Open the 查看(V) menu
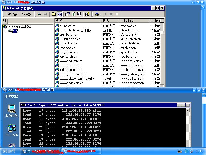206x155 pixels. tap(26, 14)
